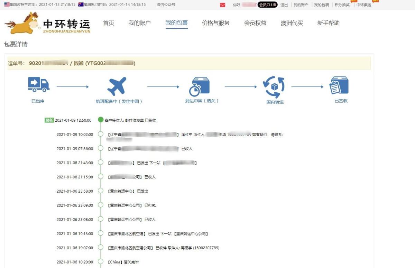Click the timeline marker at 2021-01-09 10:02:00

[101, 134]
